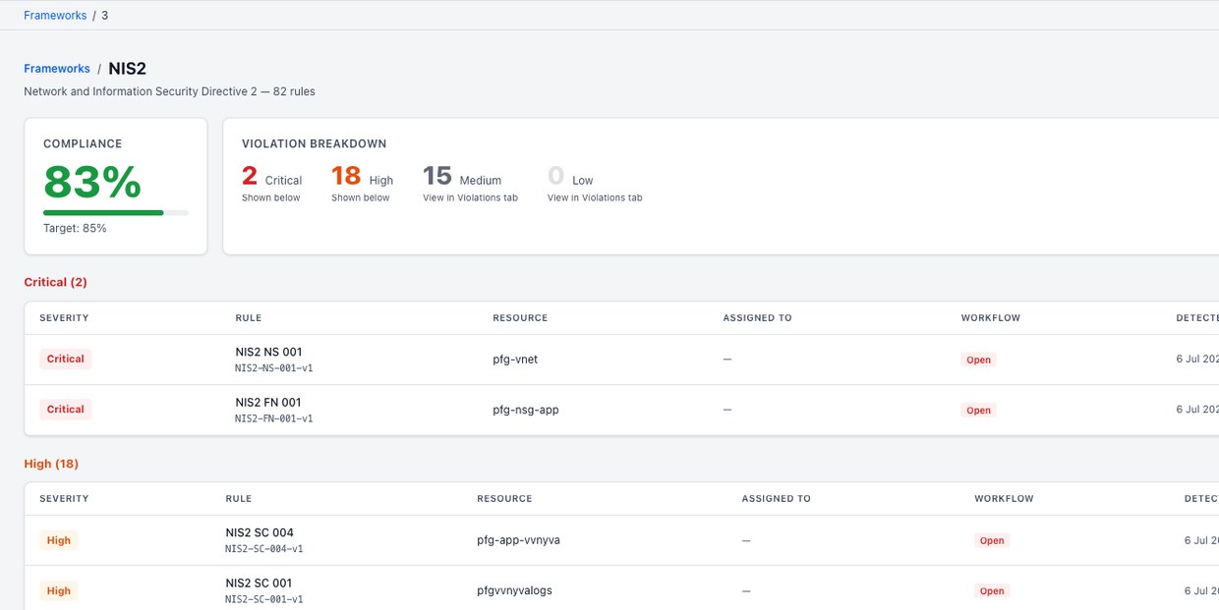Select the resource pfg-app-vvnyva

coord(518,540)
